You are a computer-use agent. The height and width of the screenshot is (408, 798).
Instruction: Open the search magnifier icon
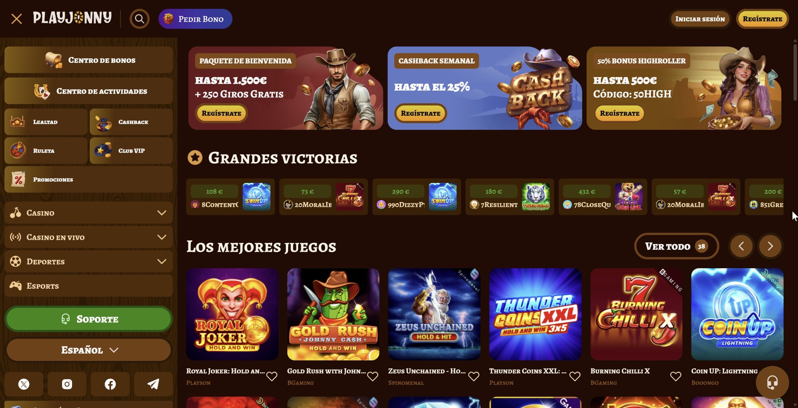(x=139, y=19)
